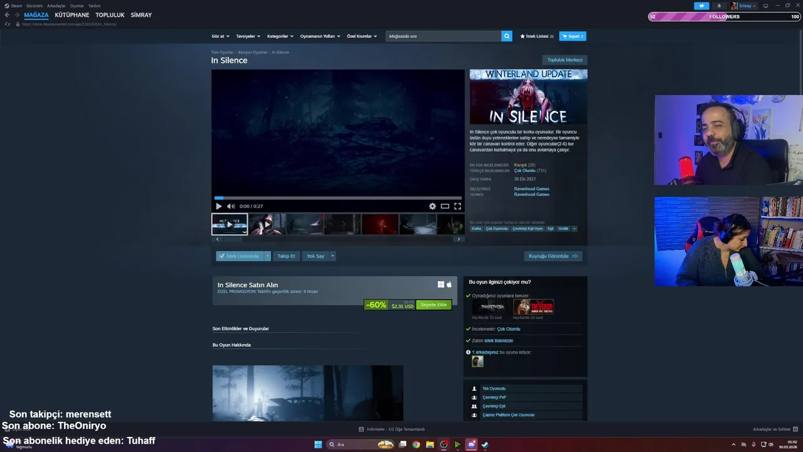Screen dimensions: 803x452
Task: Expand the Tavsiyeler dropdown
Action: 248,36
